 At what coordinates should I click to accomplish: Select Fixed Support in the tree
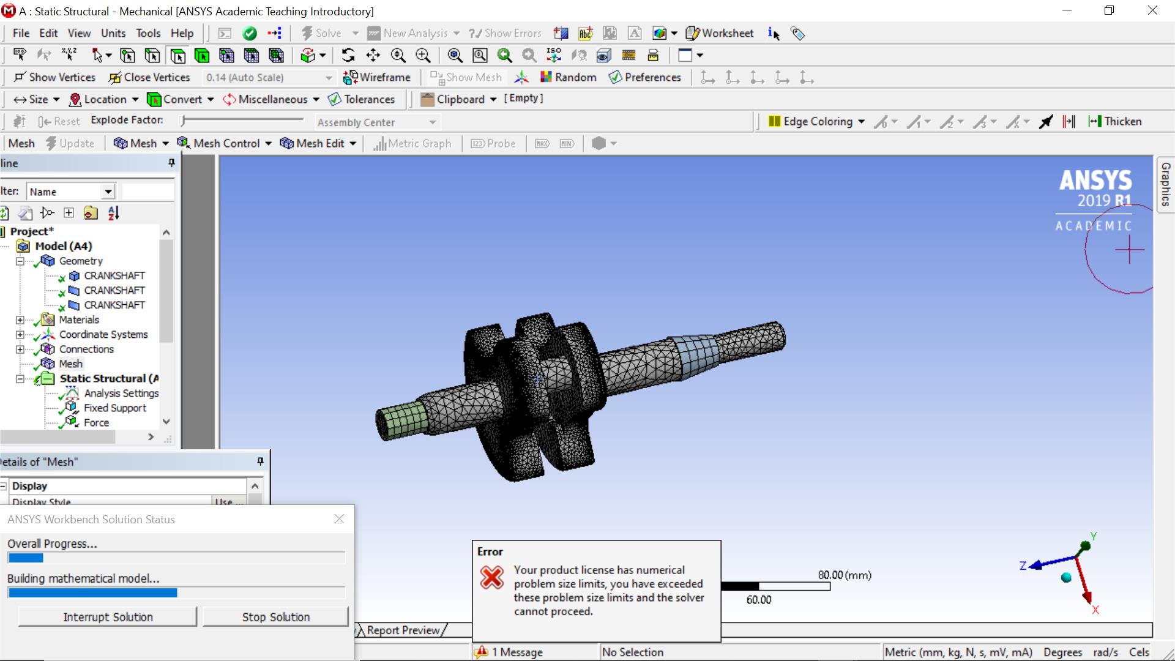(x=114, y=408)
